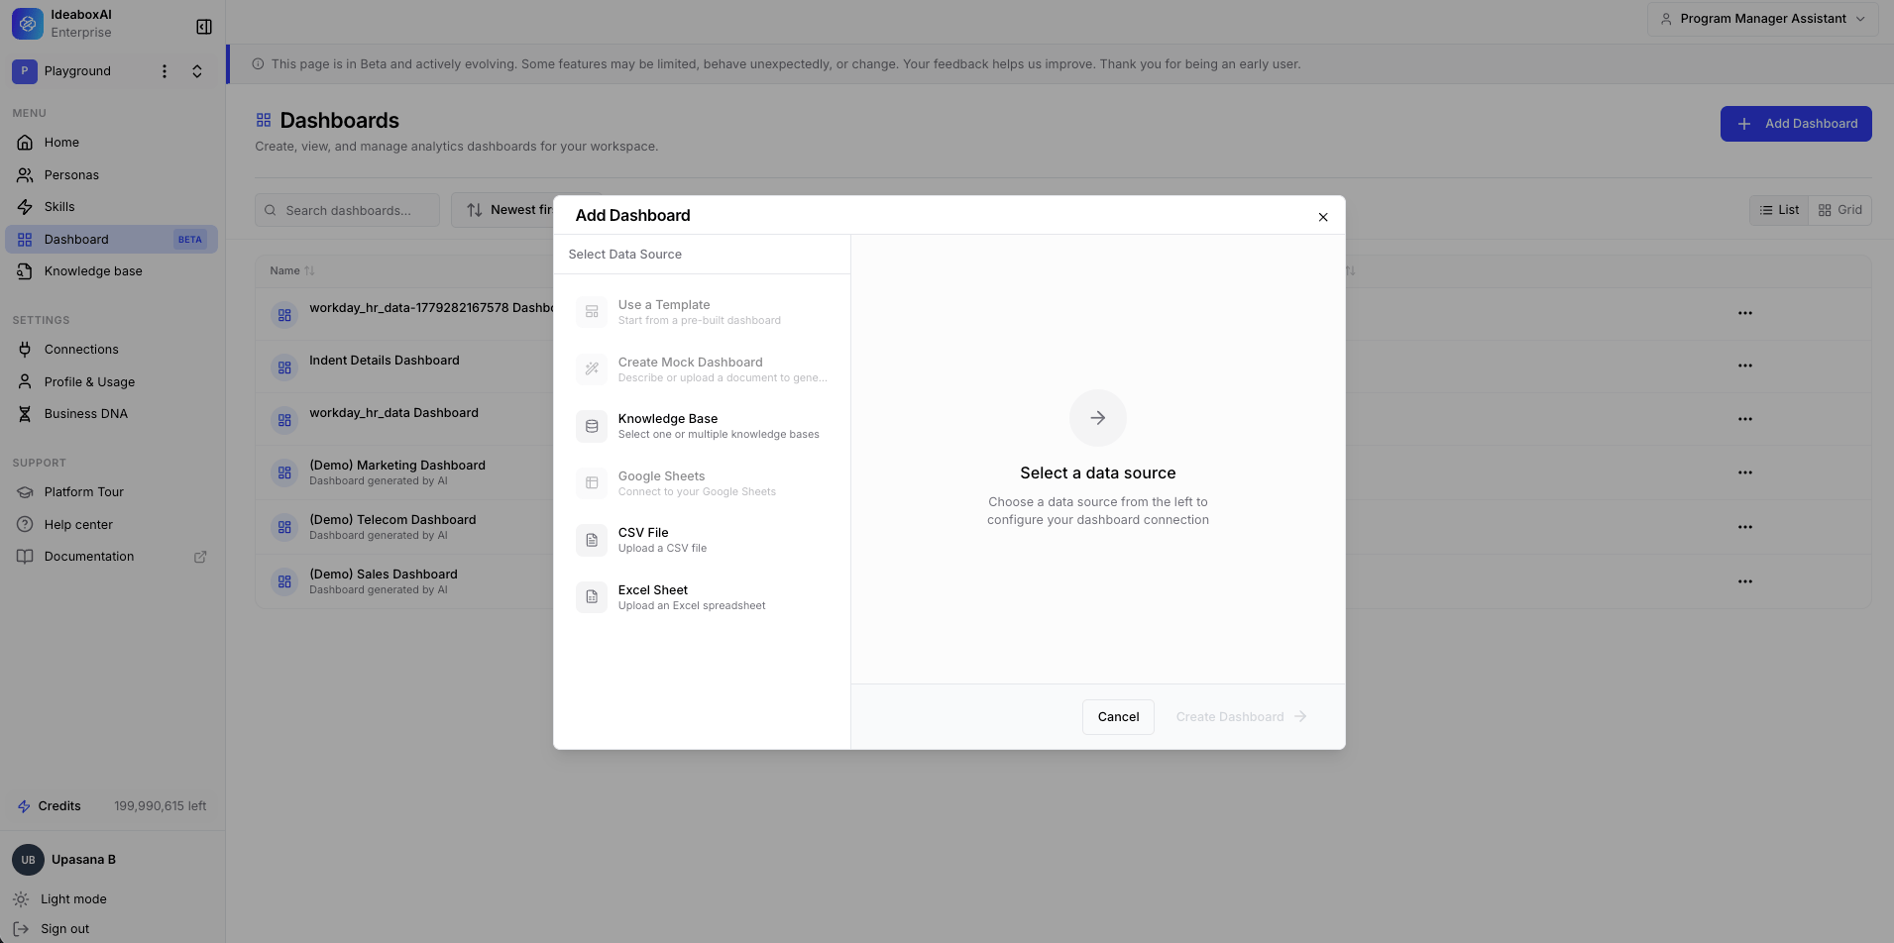1894x943 pixels.
Task: Open Help center
Action: [111, 525]
